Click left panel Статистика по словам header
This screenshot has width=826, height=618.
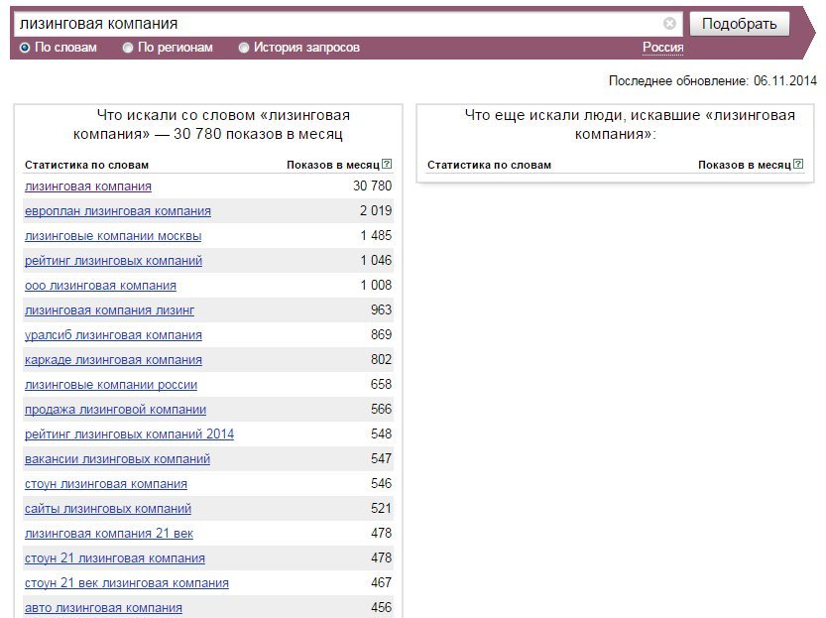tap(86, 165)
